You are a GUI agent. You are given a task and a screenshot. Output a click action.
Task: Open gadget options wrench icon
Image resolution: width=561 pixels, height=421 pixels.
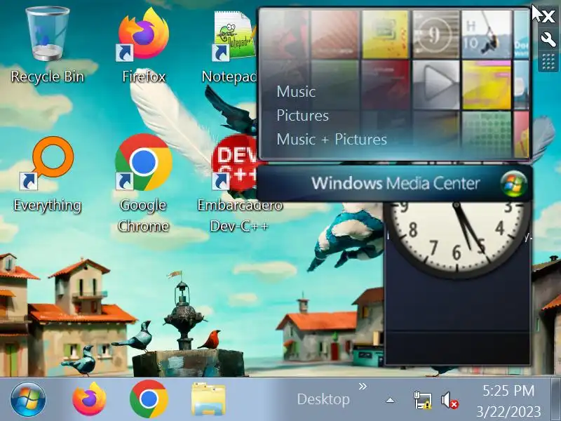[548, 39]
